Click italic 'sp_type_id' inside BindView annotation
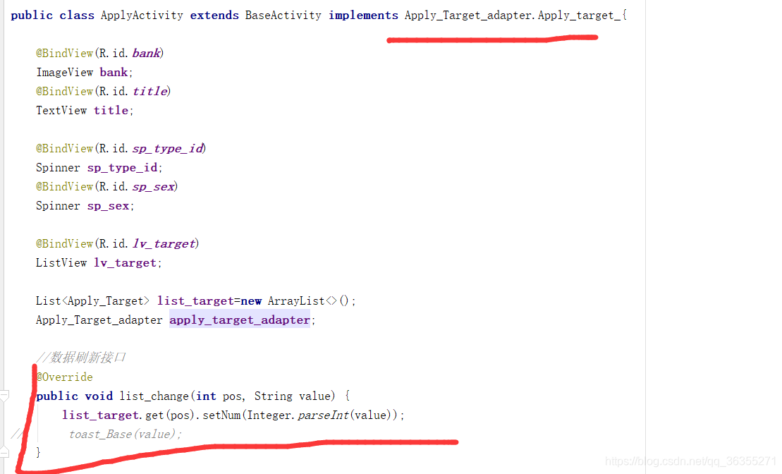Viewport: 782px width, 474px height. coord(168,149)
